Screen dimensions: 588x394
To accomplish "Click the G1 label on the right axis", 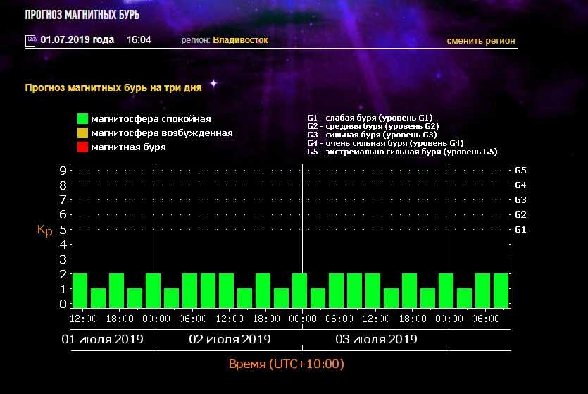I will 520,230.
